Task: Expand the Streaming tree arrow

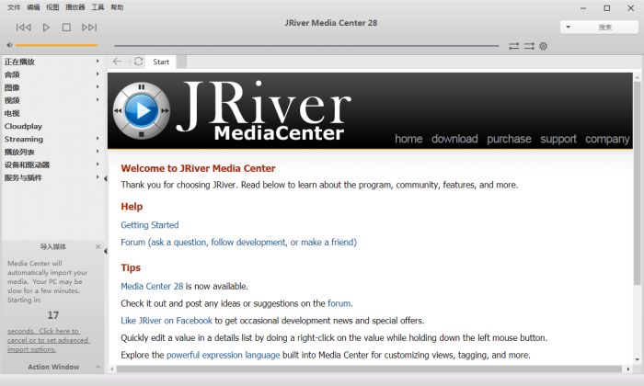Action: pos(98,139)
